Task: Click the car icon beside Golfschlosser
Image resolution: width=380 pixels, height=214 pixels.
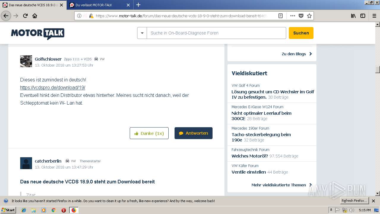Action: [96, 59]
